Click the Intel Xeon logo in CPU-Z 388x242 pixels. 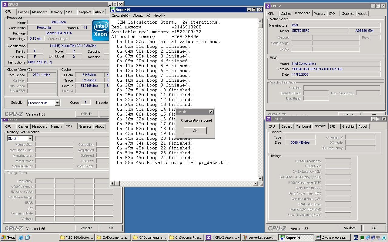tap(100, 30)
